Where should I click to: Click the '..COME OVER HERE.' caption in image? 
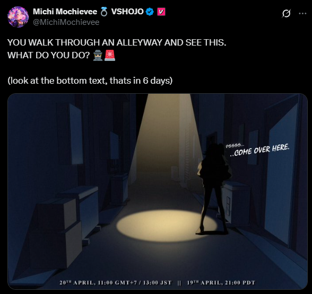(x=259, y=150)
